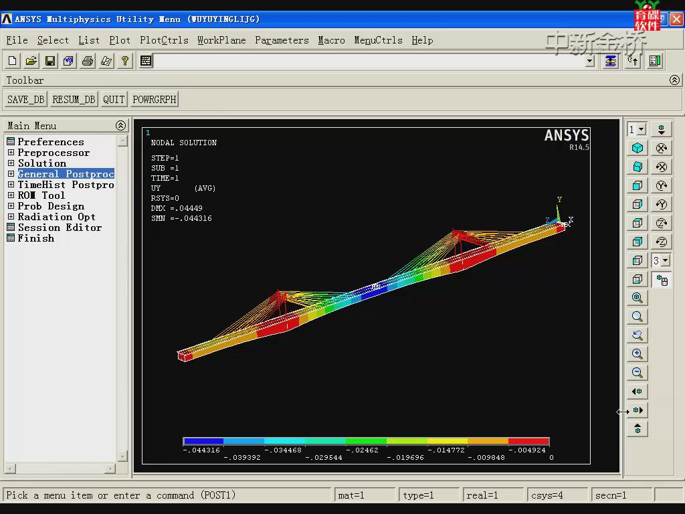The image size is (685, 514).
Task: Click the Open file folder icon
Action: pos(31,61)
